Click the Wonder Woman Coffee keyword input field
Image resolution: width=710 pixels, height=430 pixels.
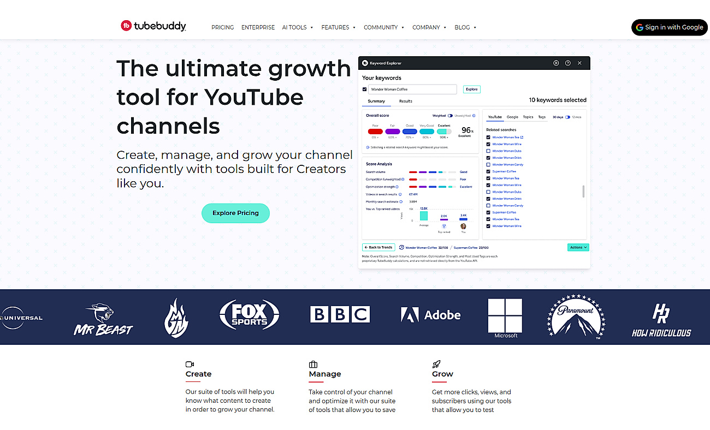tap(412, 89)
